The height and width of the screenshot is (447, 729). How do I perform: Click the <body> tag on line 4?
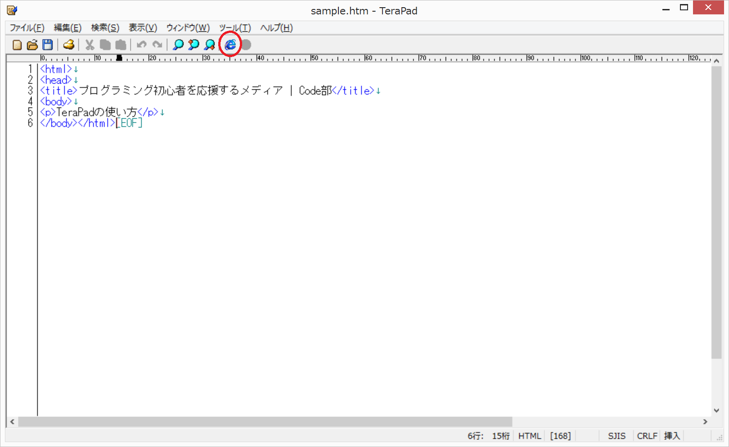[56, 102]
